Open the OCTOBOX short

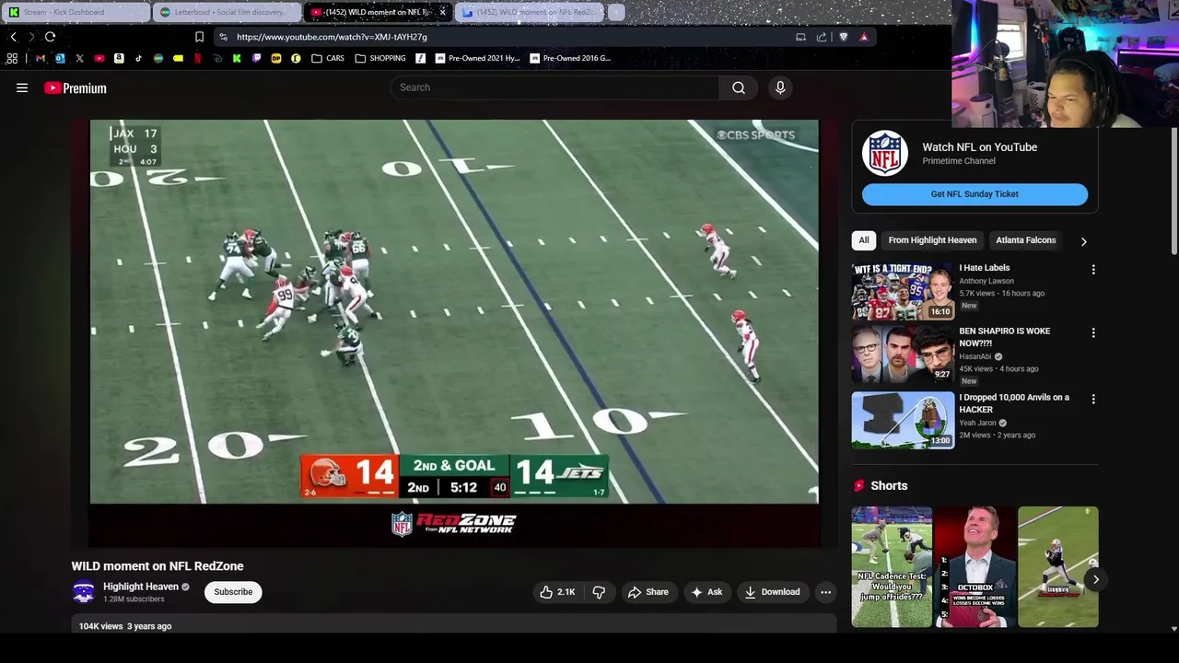click(x=975, y=566)
